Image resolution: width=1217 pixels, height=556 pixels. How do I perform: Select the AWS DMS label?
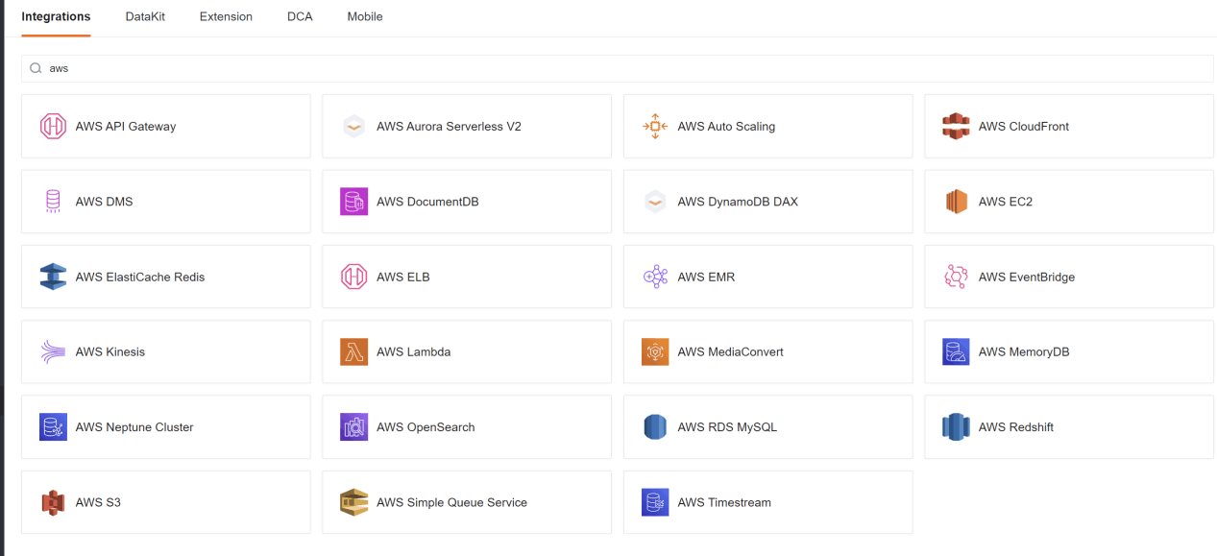tap(104, 202)
